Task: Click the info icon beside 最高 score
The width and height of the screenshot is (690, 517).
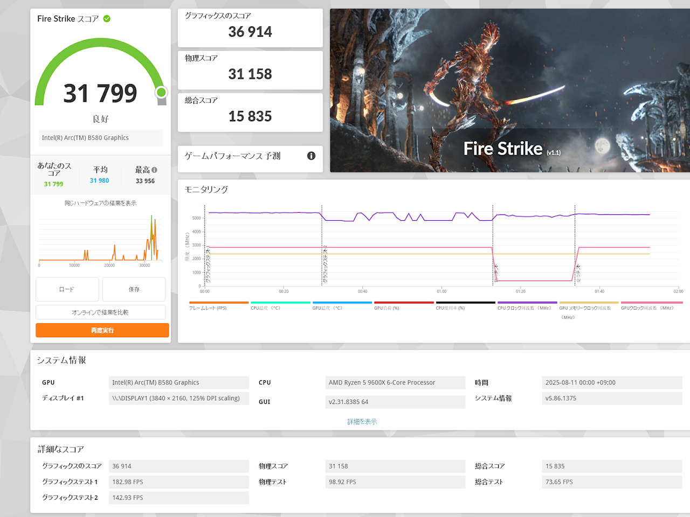Action: (154, 170)
